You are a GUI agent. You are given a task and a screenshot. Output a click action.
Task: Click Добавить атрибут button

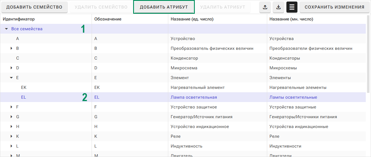pos(164,7)
